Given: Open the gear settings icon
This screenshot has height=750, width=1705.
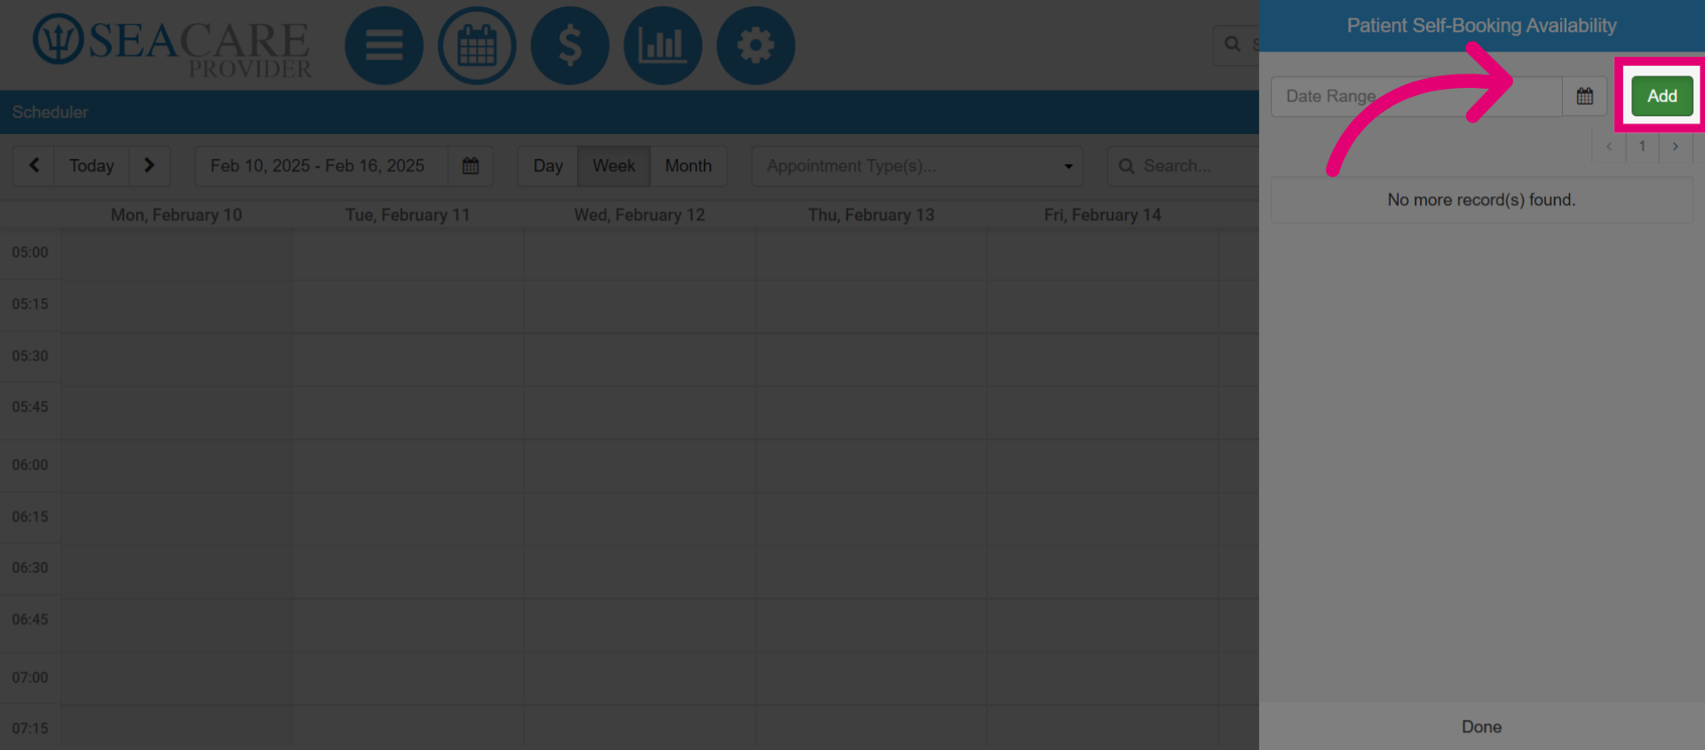Looking at the screenshot, I should [x=756, y=45].
